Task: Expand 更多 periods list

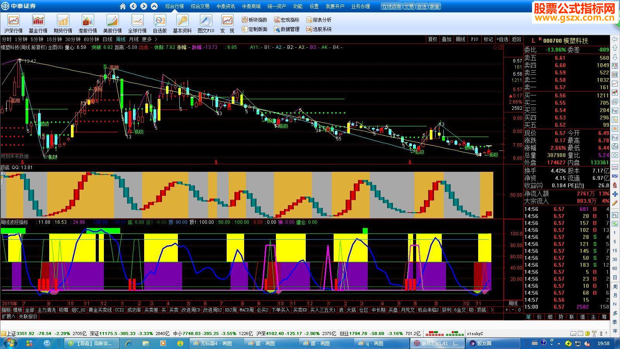Action: (x=150, y=39)
